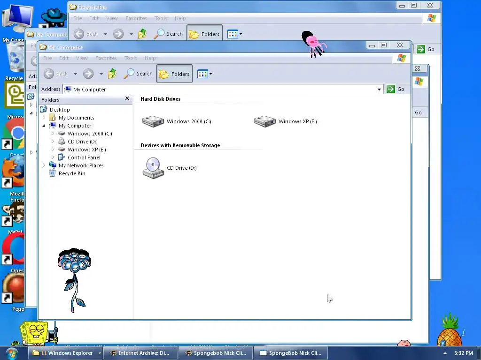The image size is (481, 360).
Task: Open Search in Recycle Bin window
Action: click(169, 34)
